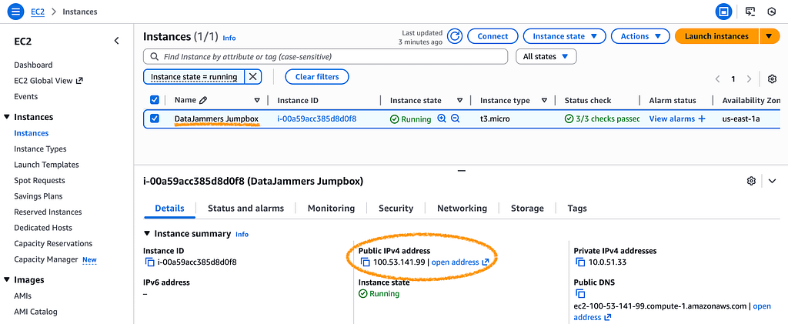This screenshot has height=324, width=788.
Task: Open the Instance state dropdown
Action: pyautogui.click(x=564, y=36)
